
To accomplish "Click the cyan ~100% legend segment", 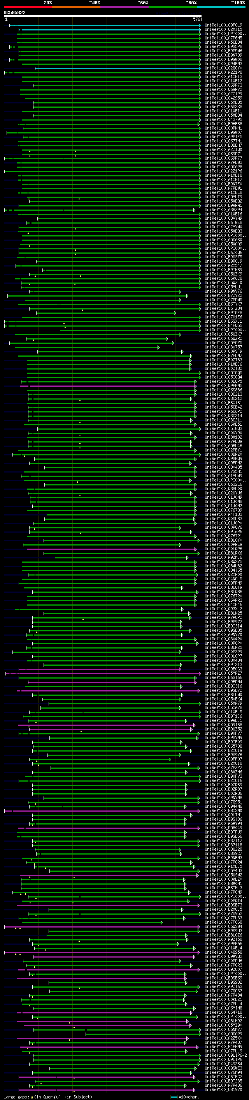I will pyautogui.click(x=221, y=7).
